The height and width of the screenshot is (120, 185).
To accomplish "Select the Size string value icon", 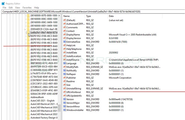I will [64, 85].
